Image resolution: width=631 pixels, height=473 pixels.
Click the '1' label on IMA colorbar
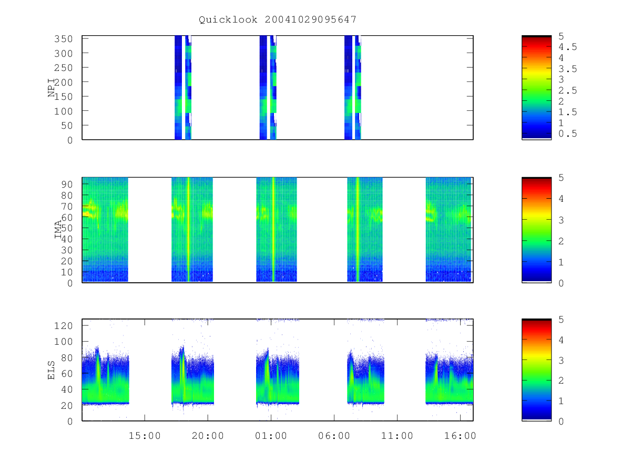coord(561,262)
